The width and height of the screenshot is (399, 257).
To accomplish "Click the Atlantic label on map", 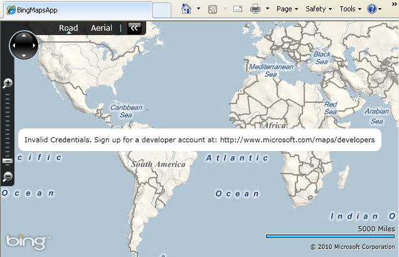I will point(237,158).
